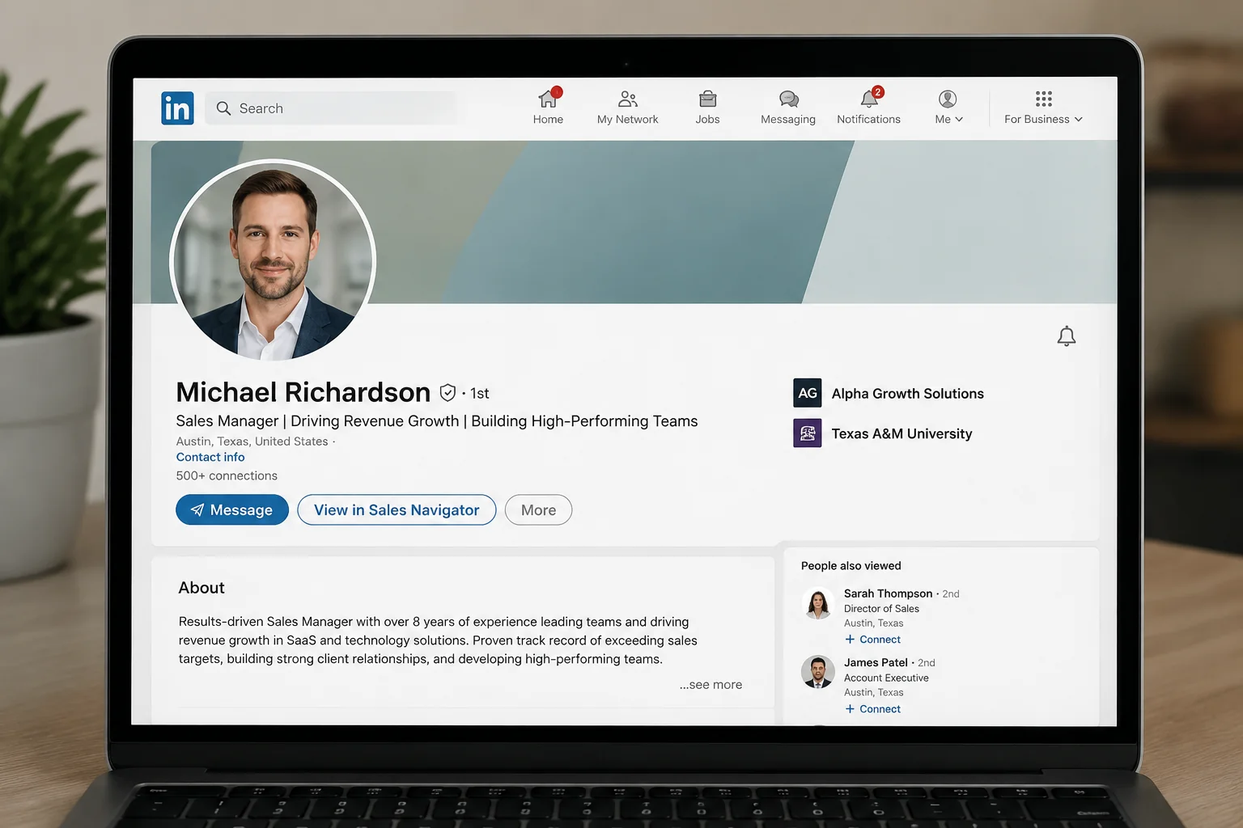Click the About section heading
The height and width of the screenshot is (828, 1243).
202,588
